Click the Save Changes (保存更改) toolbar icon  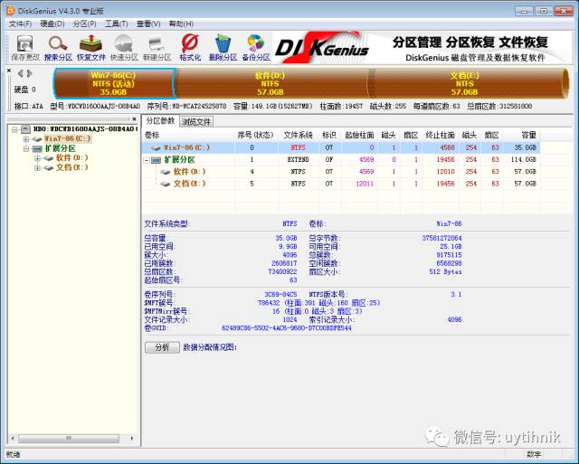pyautogui.click(x=24, y=47)
